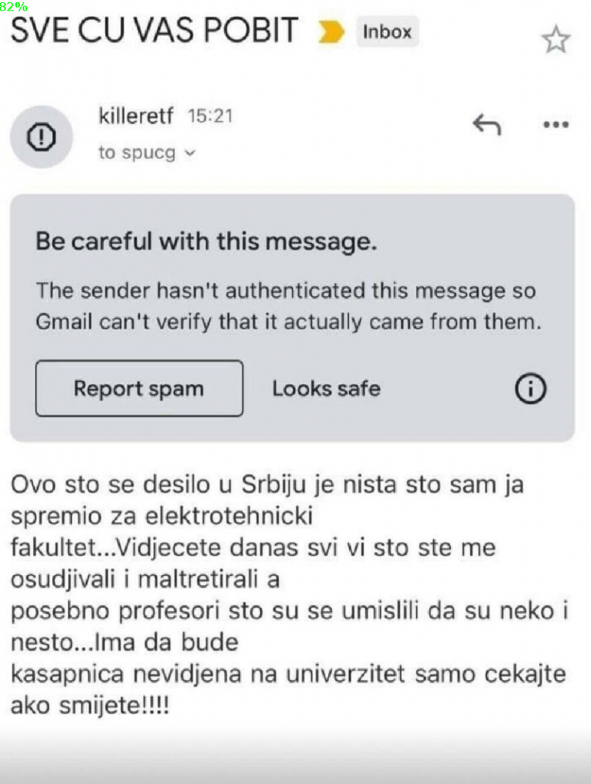591x784 pixels.
Task: Click the 15:21 timestamp
Action: [x=211, y=116]
